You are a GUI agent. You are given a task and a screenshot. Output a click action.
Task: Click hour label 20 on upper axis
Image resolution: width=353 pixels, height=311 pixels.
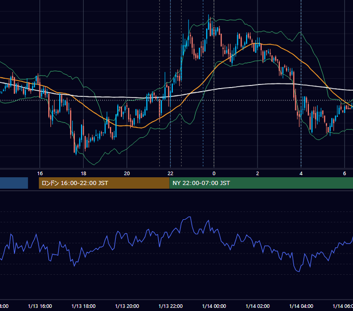[x=127, y=174]
